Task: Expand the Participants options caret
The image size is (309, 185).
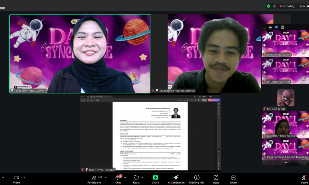Action: (106, 177)
